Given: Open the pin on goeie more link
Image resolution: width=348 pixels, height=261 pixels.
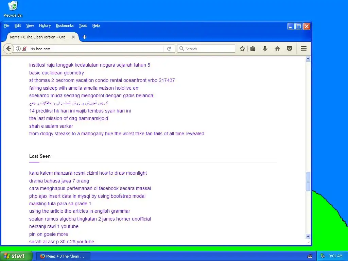Looking at the screenshot, I should click(x=49, y=234).
